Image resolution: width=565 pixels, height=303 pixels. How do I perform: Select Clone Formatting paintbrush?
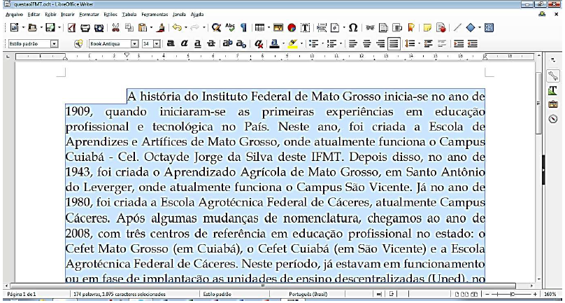162,28
